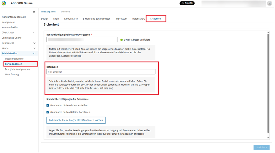Select Vorerfassung under Administration

[12, 74]
